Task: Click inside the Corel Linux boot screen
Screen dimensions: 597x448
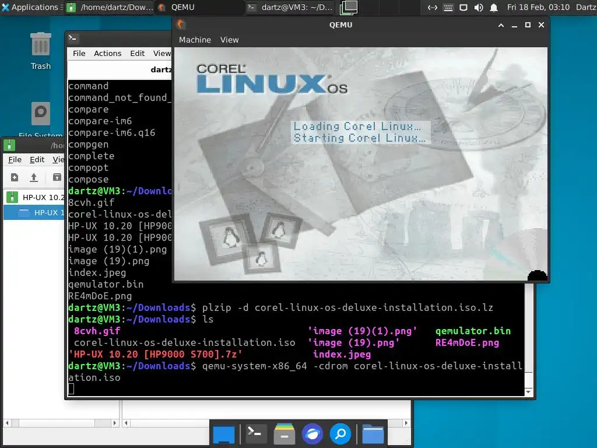Action: [360, 164]
